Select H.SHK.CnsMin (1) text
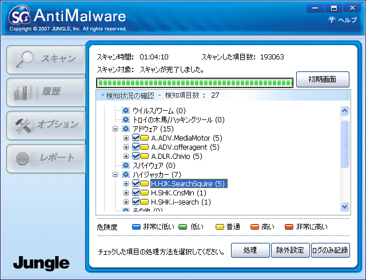Image resolution: width=366 pixels, height=280 pixels. [x=178, y=193]
